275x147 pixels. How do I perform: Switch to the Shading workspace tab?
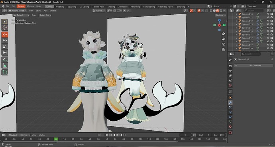111,7
